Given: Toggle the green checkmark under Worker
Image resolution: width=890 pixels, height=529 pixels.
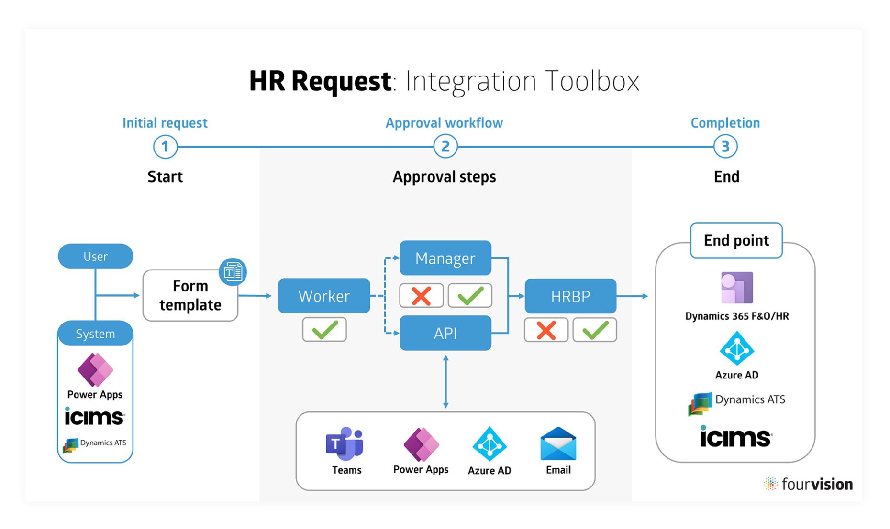Looking at the screenshot, I should 324,329.
